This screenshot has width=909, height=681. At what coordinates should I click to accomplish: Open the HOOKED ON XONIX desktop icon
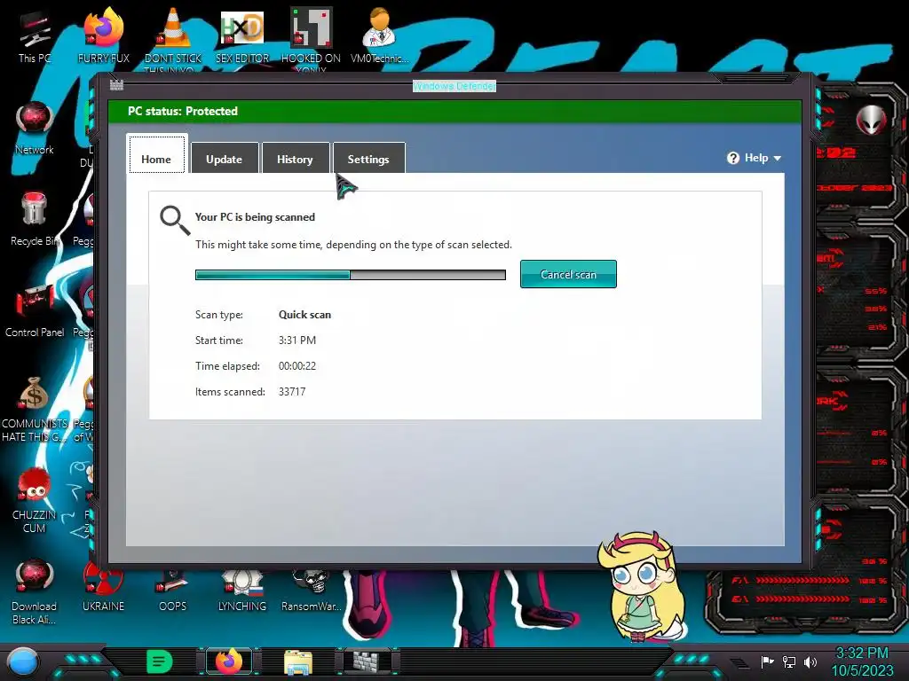tap(311, 37)
